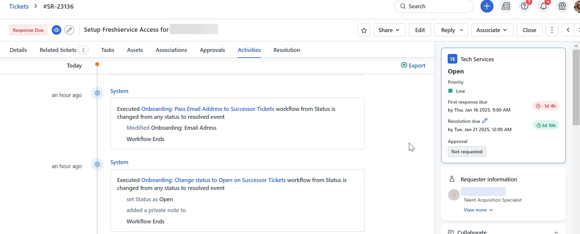This screenshot has width=580, height=234.
Task: Click the Edit button
Action: point(420,30)
